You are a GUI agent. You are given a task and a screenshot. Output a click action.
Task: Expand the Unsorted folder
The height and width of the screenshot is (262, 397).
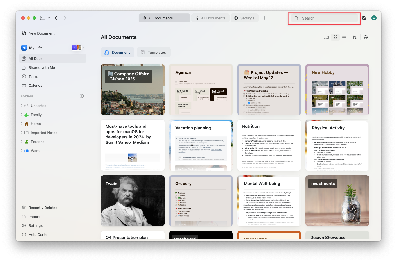[22, 106]
